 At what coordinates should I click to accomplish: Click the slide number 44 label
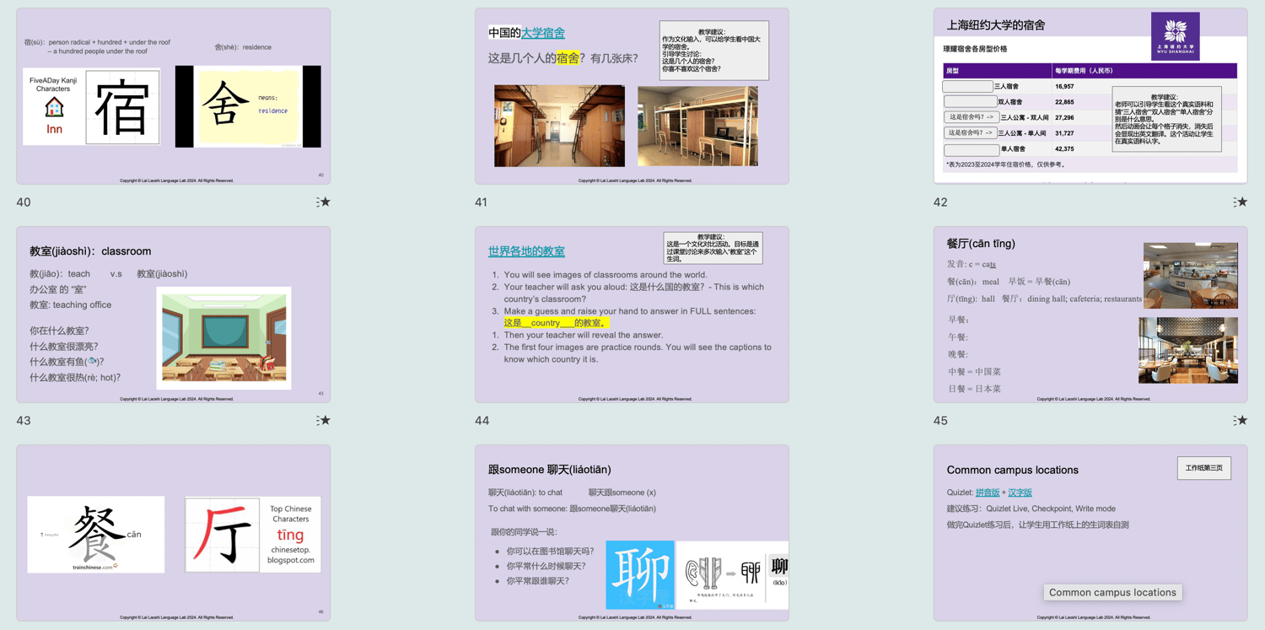tap(482, 421)
